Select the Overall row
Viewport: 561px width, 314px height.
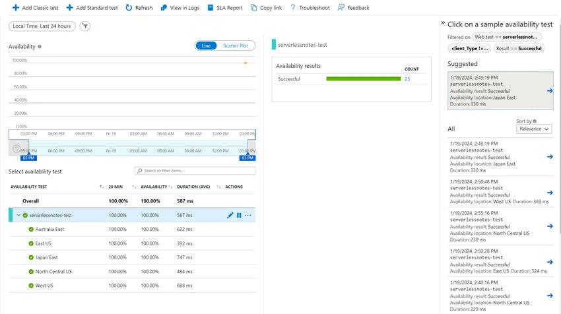(x=132, y=201)
